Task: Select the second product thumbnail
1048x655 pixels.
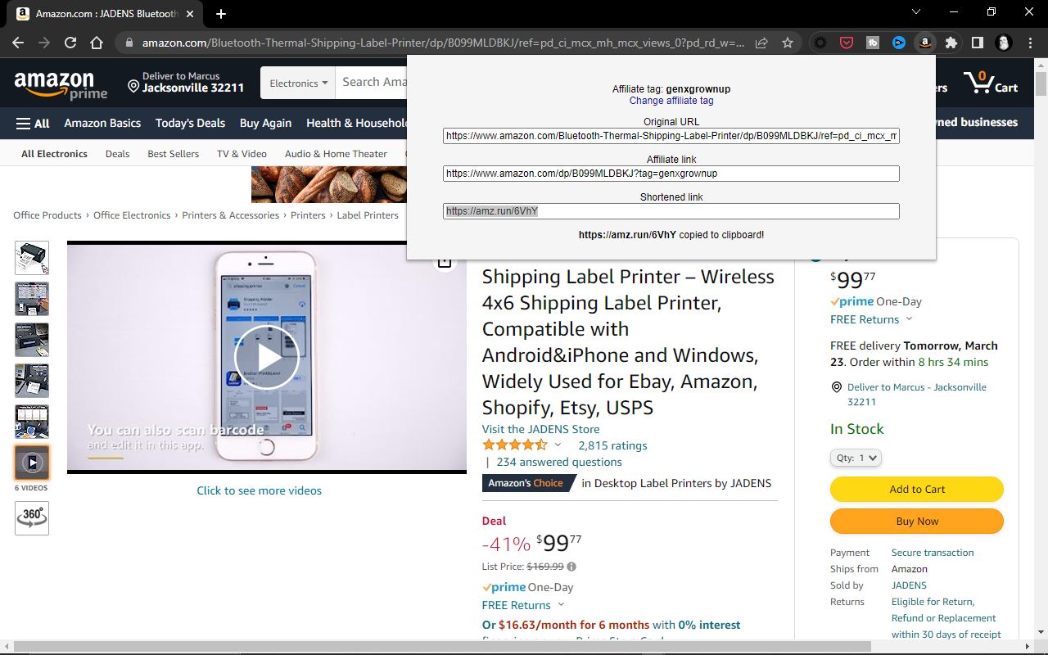Action: click(x=32, y=299)
